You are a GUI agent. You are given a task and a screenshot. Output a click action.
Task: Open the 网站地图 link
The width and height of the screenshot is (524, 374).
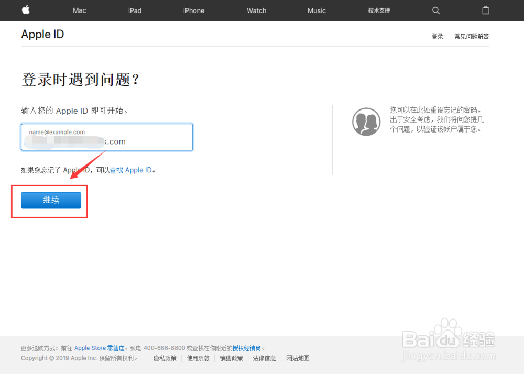[298, 358]
